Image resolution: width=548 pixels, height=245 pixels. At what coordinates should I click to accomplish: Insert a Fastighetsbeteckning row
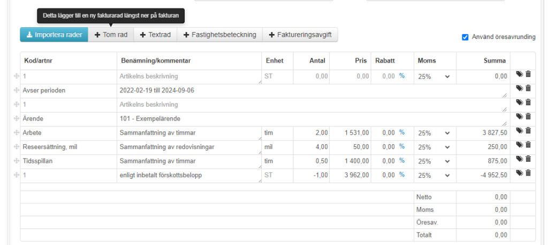[220, 35]
